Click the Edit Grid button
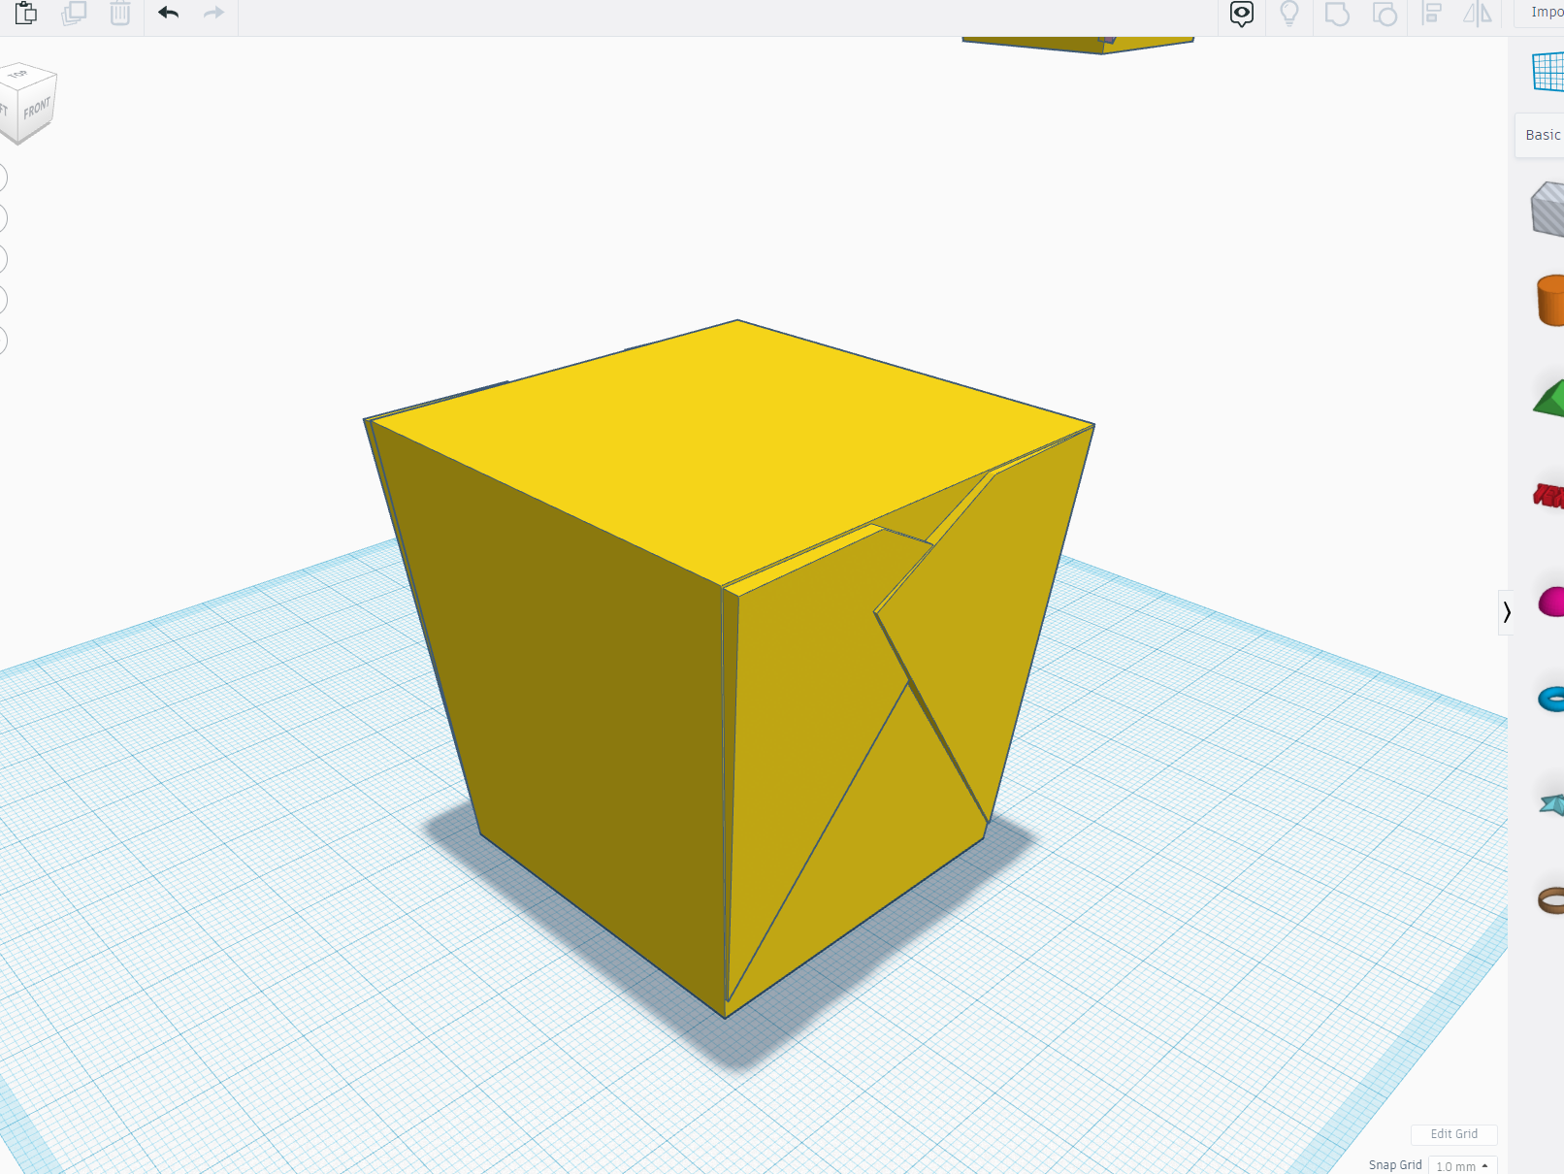Screen dimensions: 1564x1174 pos(1453,1134)
